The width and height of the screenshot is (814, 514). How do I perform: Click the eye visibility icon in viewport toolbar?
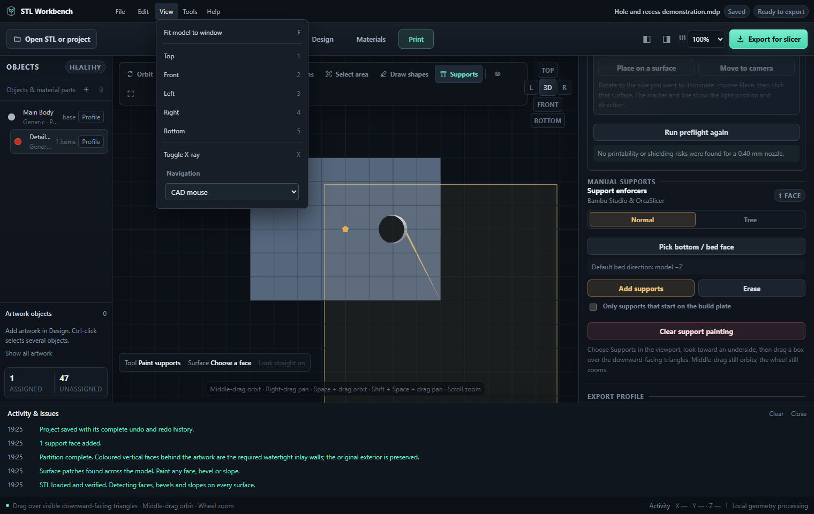pos(498,74)
